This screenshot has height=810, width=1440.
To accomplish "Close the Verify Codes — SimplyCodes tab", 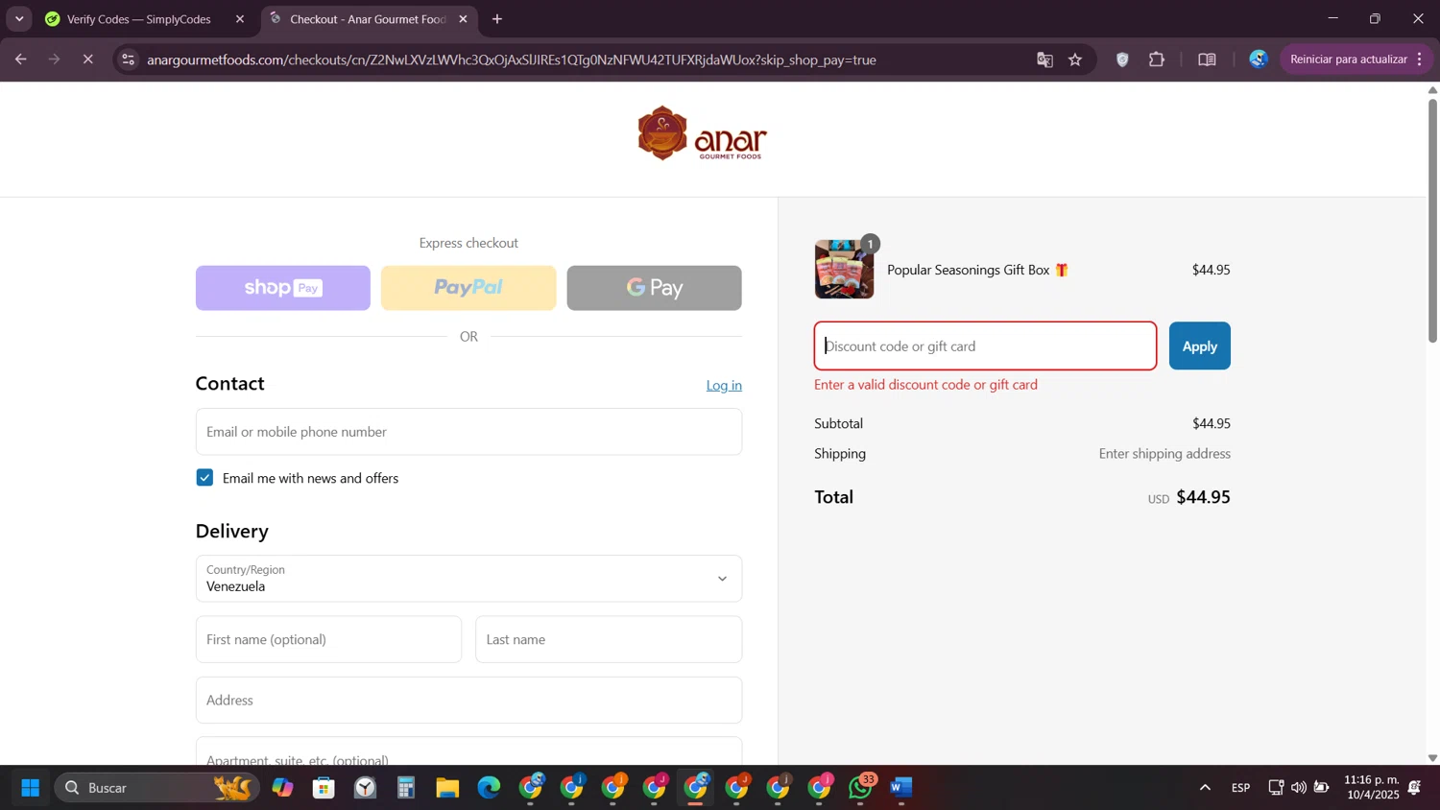I will pos(240,19).
